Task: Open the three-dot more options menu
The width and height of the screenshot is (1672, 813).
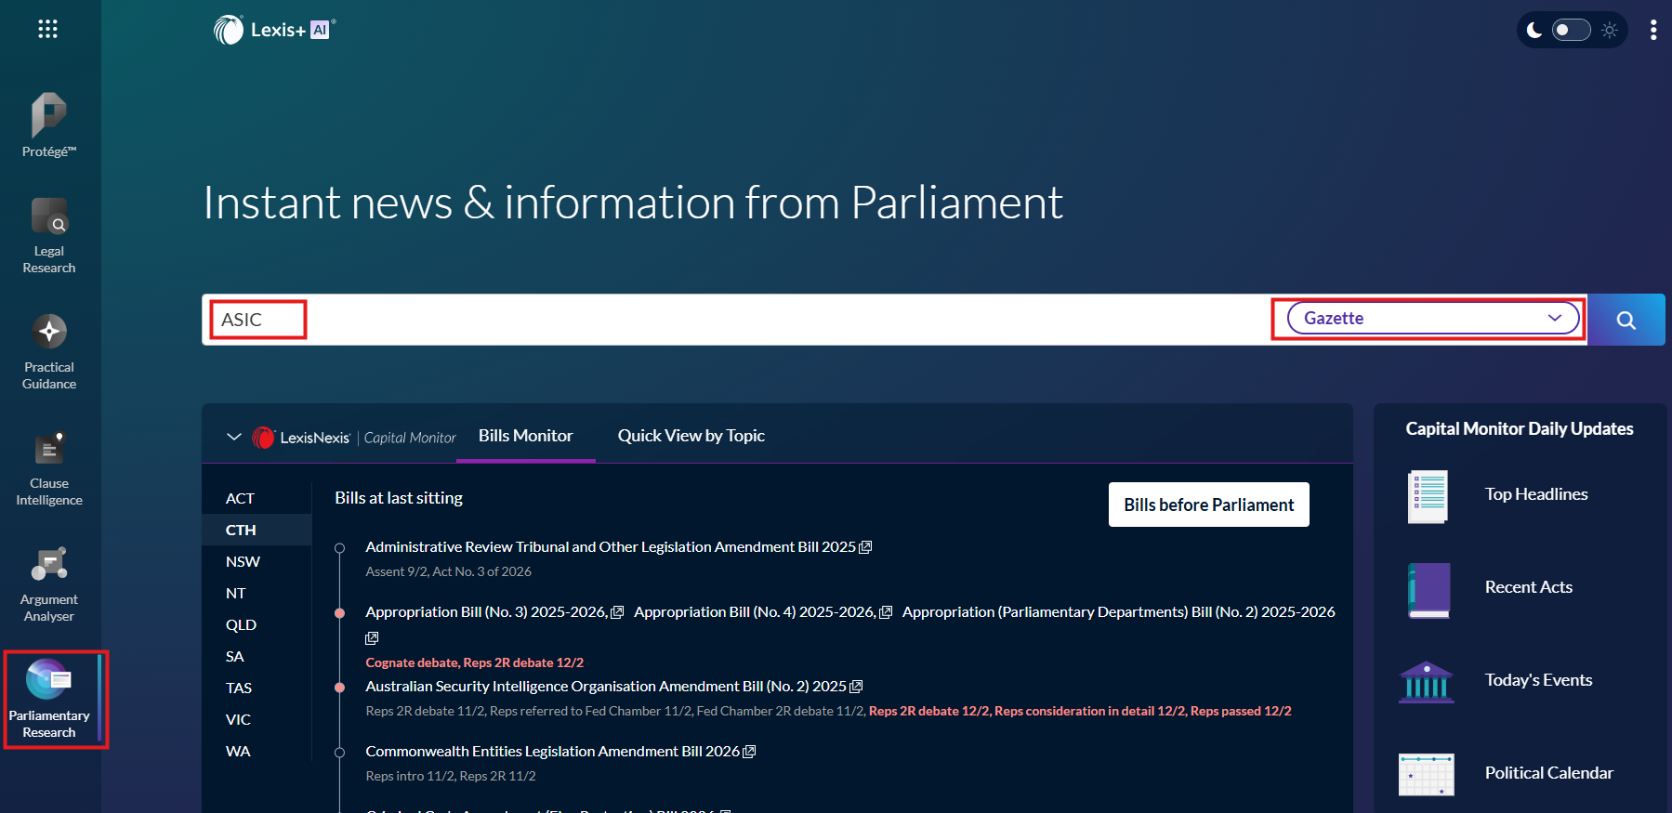Action: click(1652, 30)
